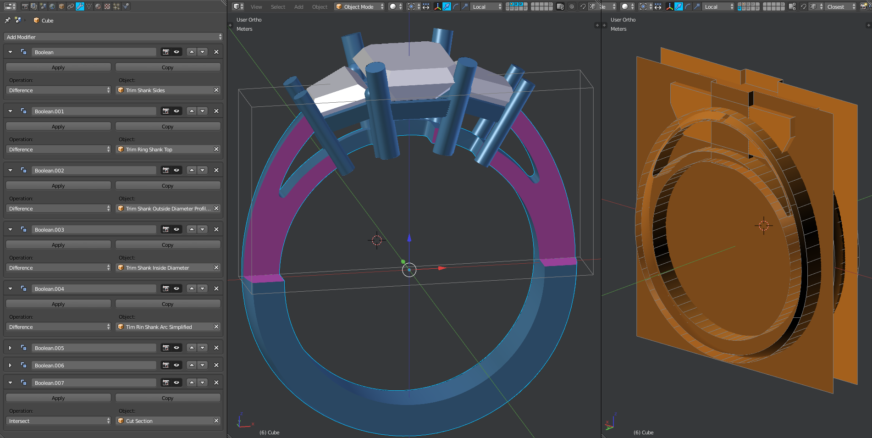This screenshot has height=438, width=872.
Task: Switch to the Texture properties tab
Action: point(107,6)
